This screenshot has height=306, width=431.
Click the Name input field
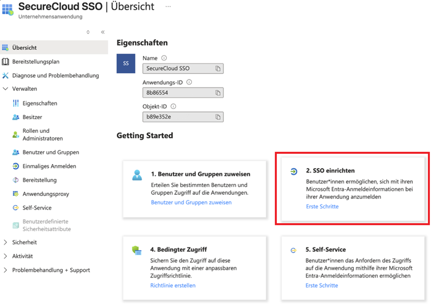point(183,69)
